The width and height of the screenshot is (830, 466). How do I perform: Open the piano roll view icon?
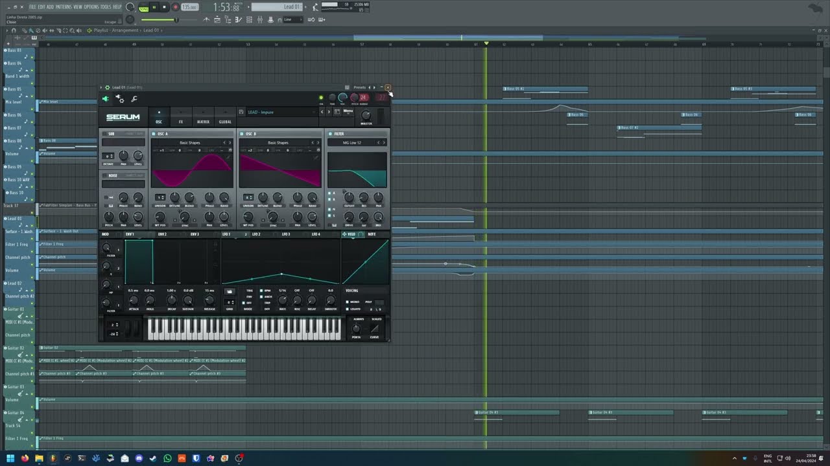coord(238,19)
